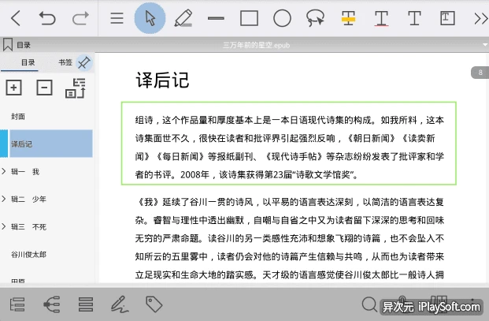Open the 辑二 少年 chapter
Viewport: 489px width, 321px height.
coord(28,200)
